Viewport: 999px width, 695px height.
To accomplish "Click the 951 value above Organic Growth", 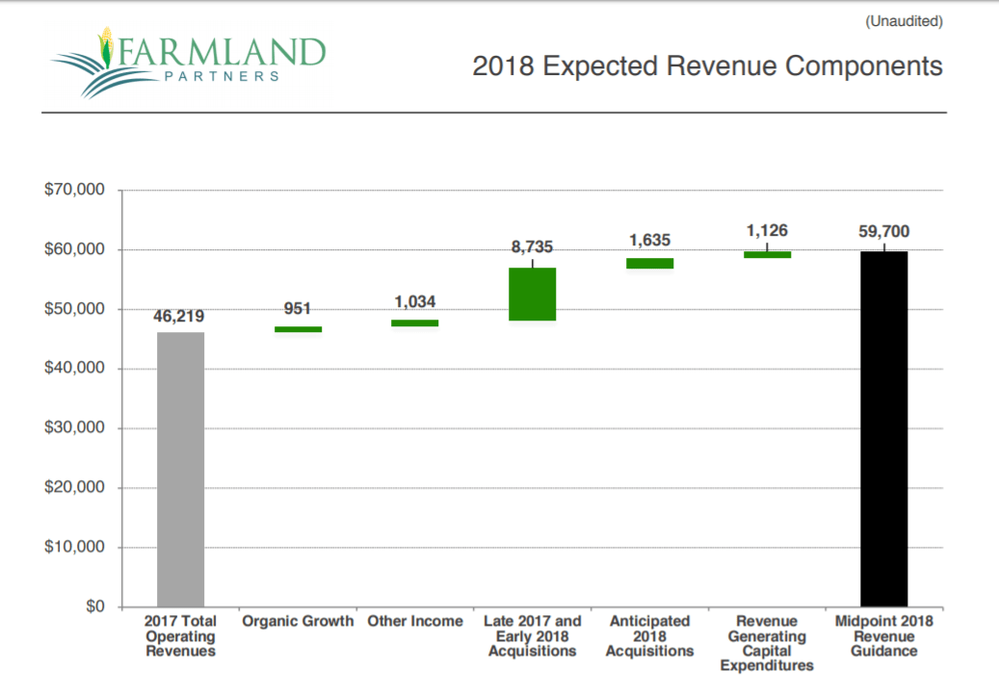I will [x=298, y=309].
